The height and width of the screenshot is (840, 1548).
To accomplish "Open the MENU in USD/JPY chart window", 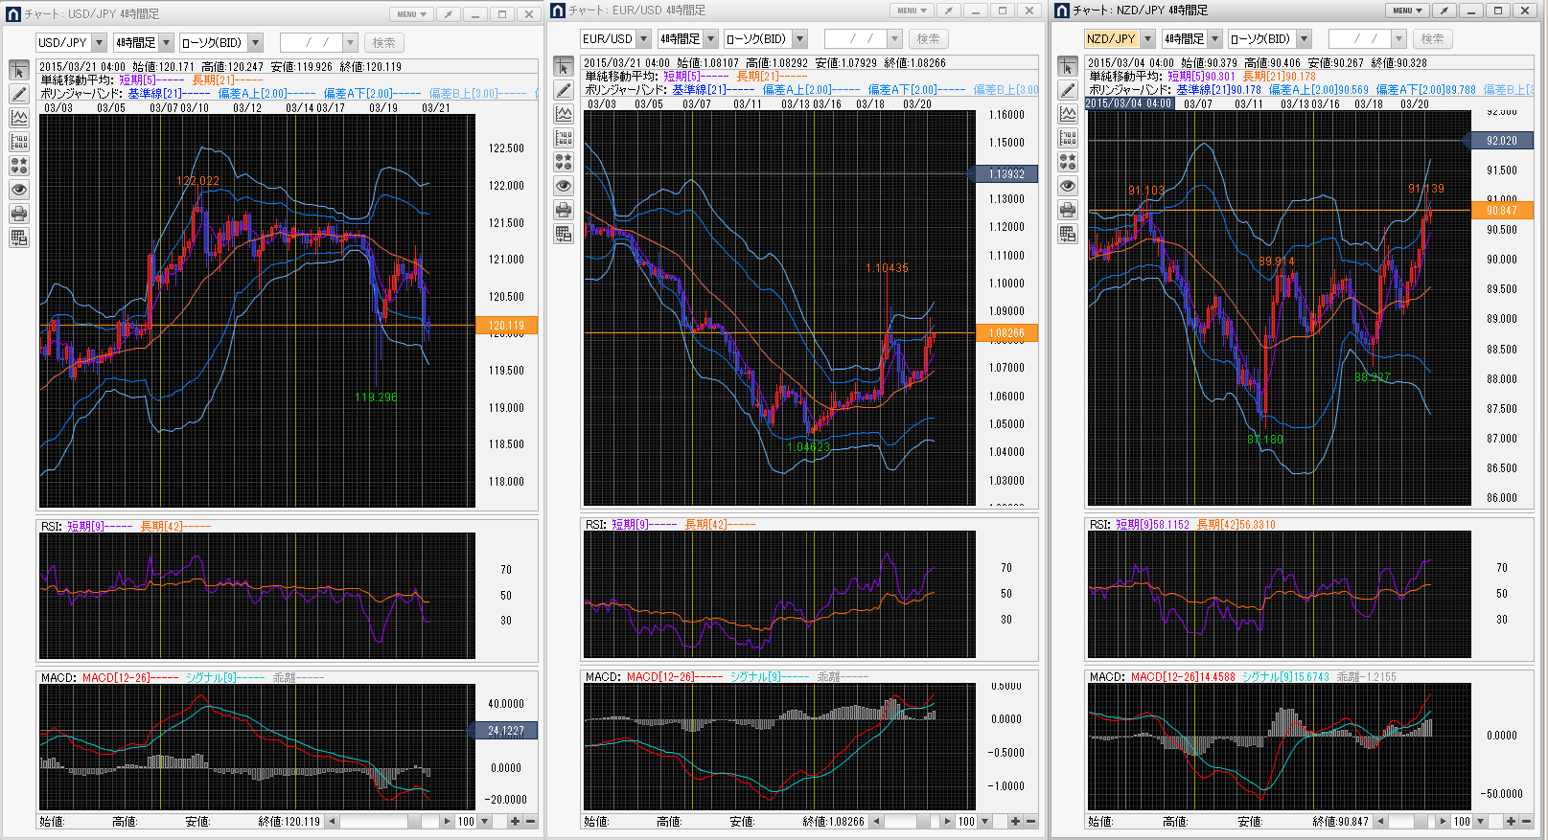I will [x=412, y=14].
